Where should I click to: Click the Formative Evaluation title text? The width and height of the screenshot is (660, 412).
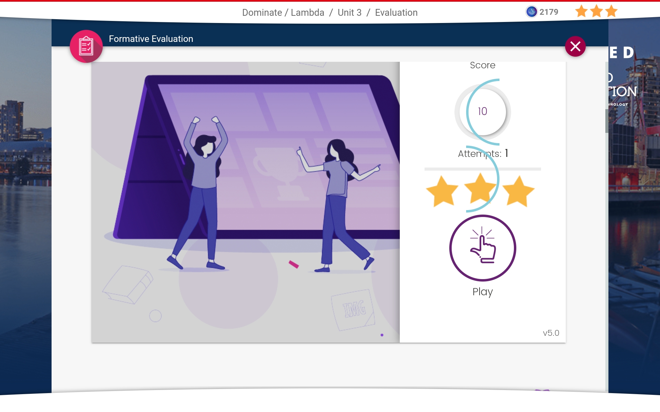point(151,39)
